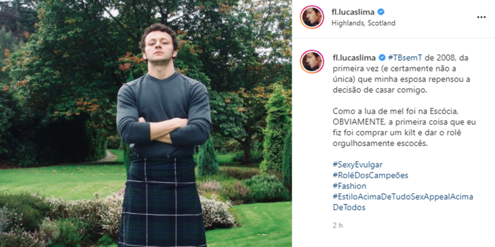
Task: Open fl.lucaslima profile from the header username
Action: [x=353, y=12]
